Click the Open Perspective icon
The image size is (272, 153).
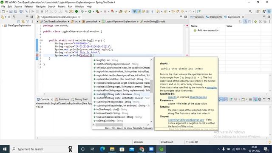[258, 11]
